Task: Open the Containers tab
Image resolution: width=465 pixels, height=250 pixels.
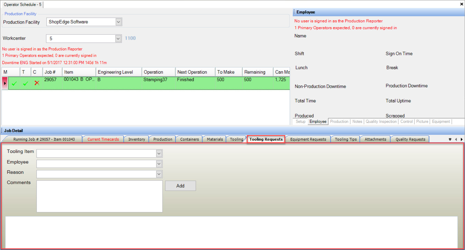Action: point(189,139)
